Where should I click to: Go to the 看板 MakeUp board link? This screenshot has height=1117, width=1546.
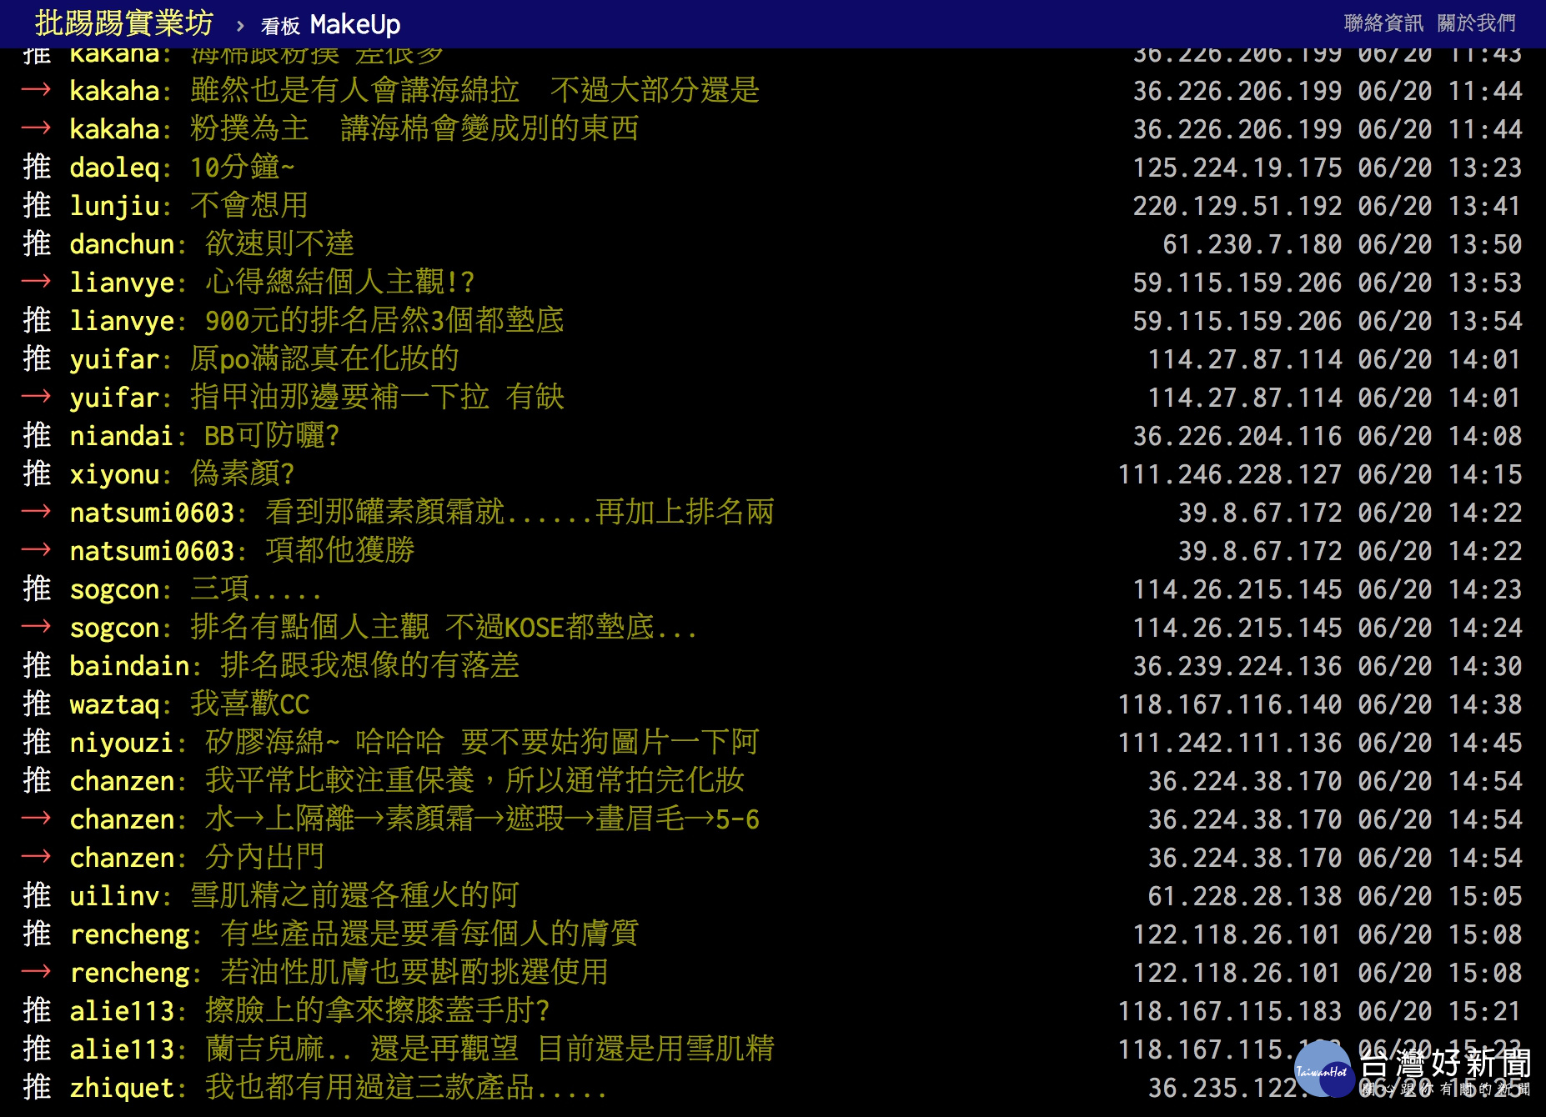point(331,25)
